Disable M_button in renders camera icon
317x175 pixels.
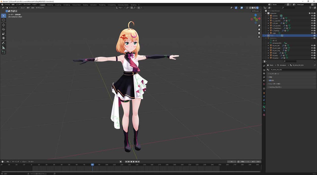314,58
